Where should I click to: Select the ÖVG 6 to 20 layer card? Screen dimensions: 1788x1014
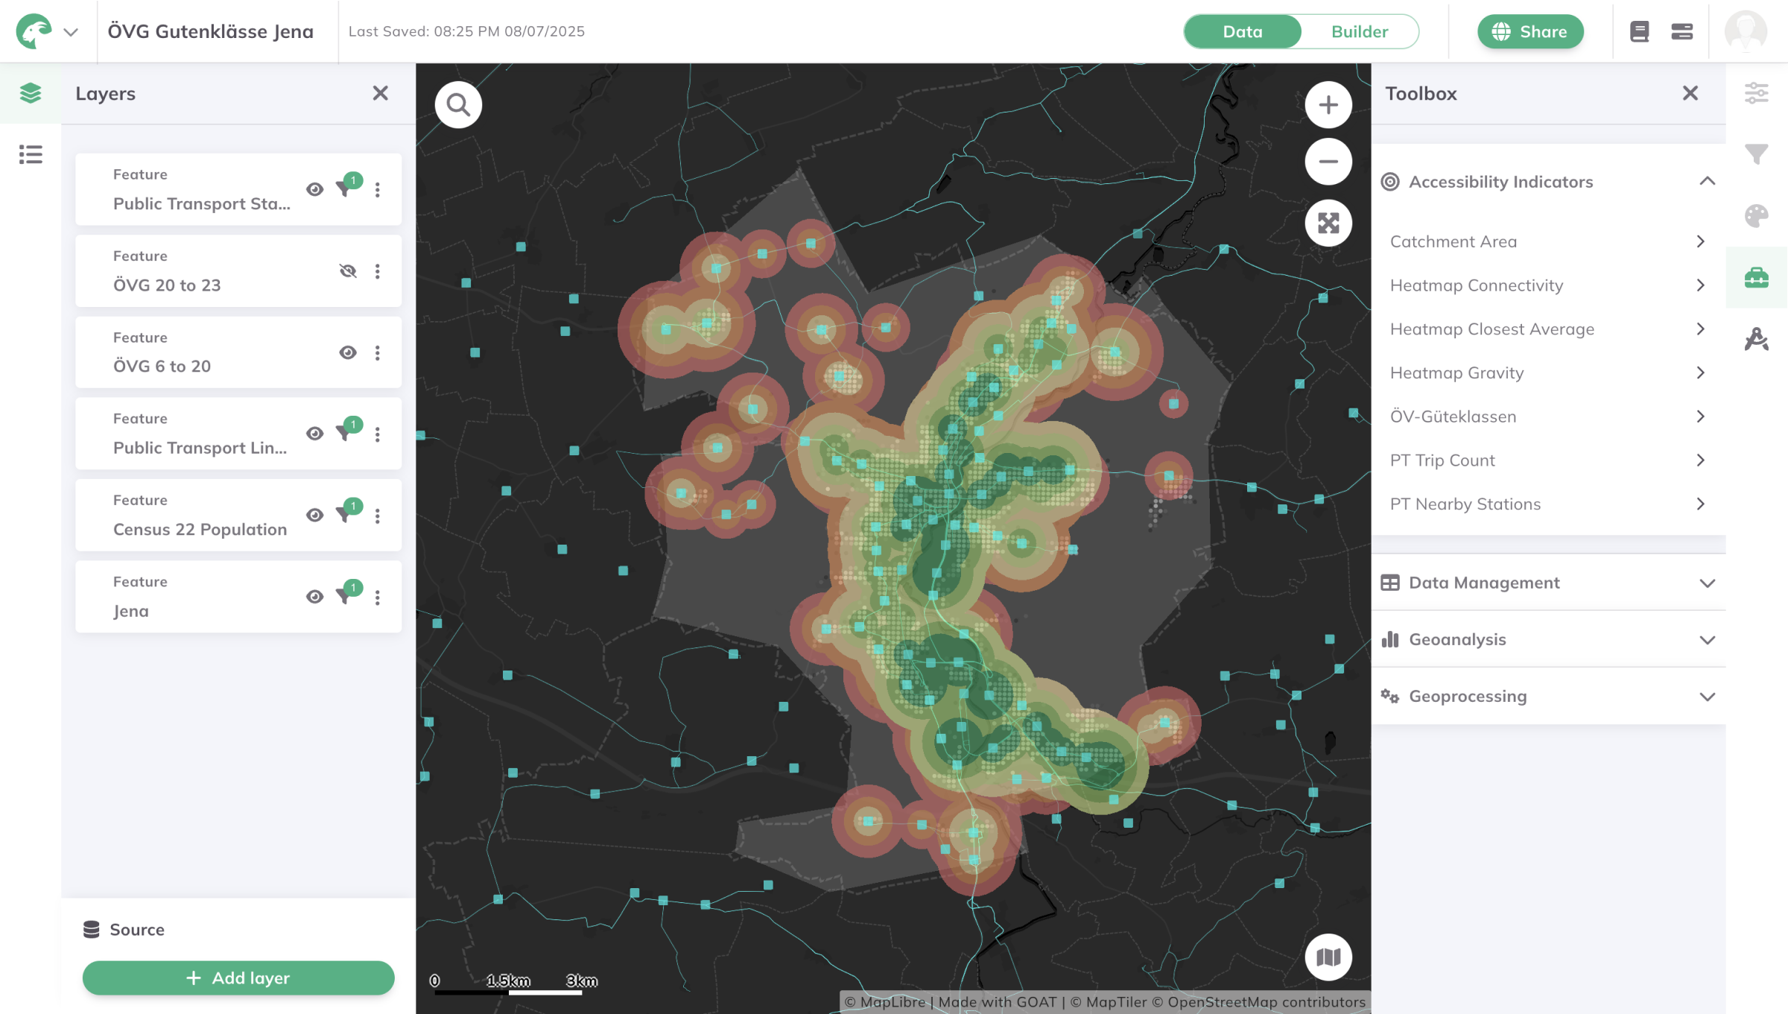tap(238, 352)
